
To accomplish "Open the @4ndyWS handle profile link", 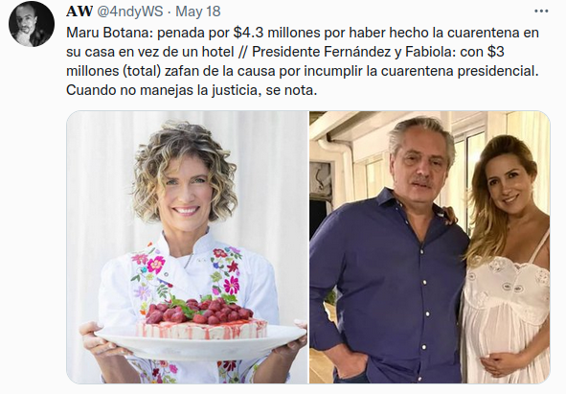I will click(x=130, y=12).
